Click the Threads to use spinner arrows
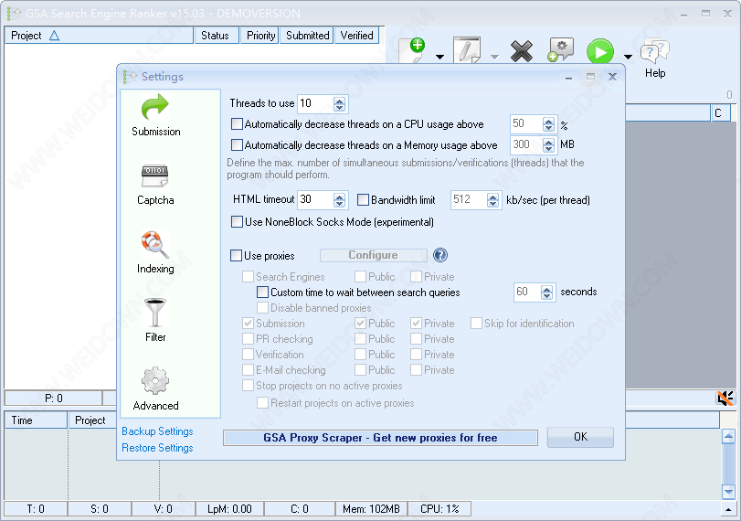741x521 pixels. pyautogui.click(x=339, y=104)
